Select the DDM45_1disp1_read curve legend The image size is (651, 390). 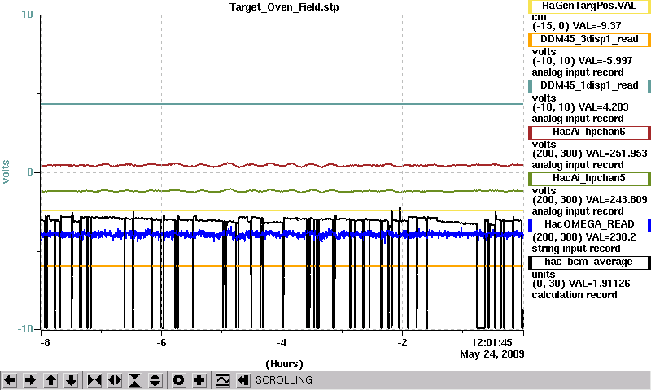589,86
